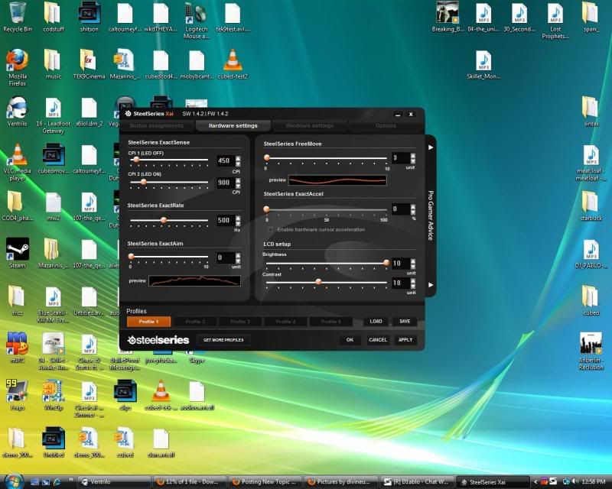Select the DJ_PABLO MP3 file icon

(x=591, y=254)
